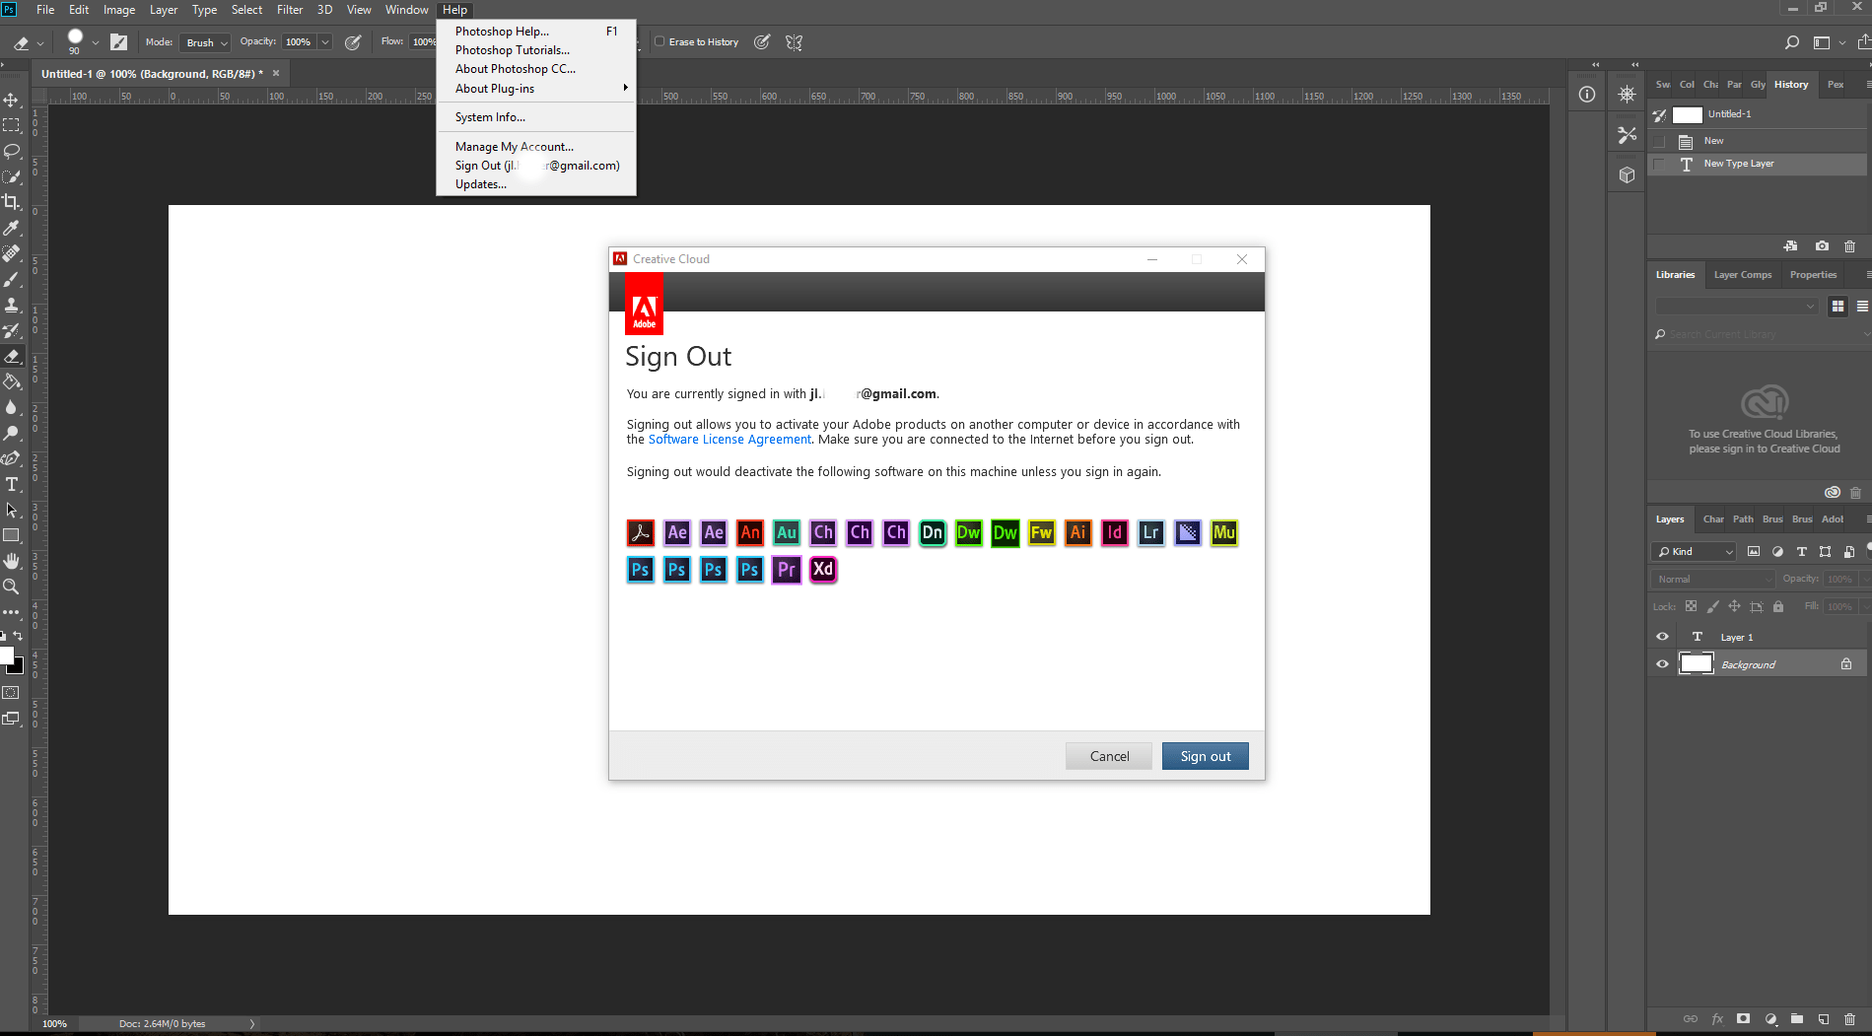Toggle pressure for opacity icon
This screenshot has height=1036, width=1872.
353,42
